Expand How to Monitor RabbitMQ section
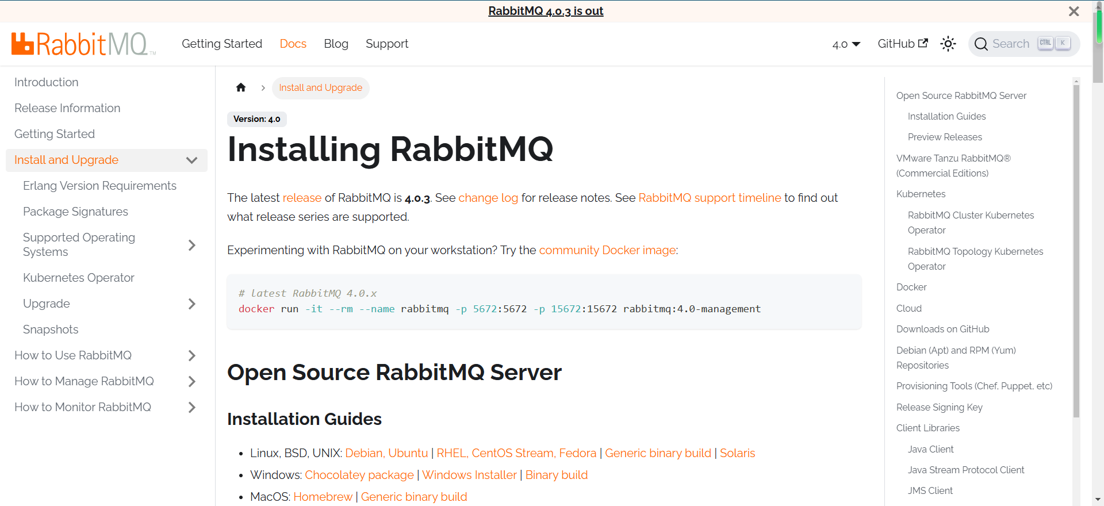1104x506 pixels. point(192,407)
